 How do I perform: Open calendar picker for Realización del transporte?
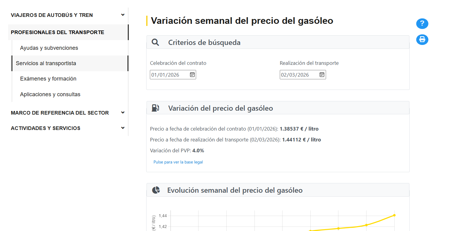click(x=322, y=75)
